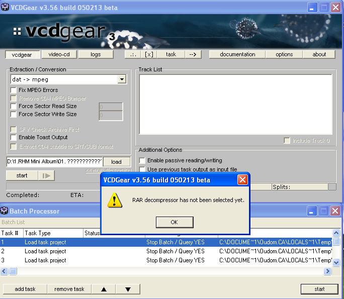Image resolution: width=344 pixels, height=299 pixels.
Task: Click the Task Type column header
Action: pos(53,233)
